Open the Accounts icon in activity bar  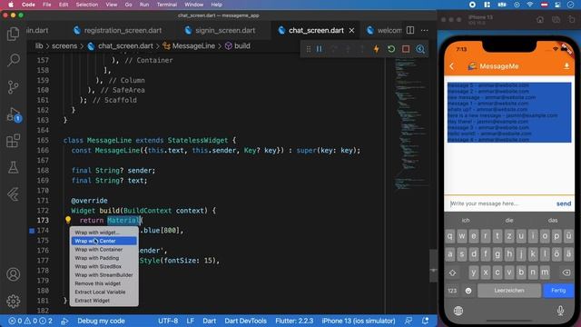click(x=14, y=274)
